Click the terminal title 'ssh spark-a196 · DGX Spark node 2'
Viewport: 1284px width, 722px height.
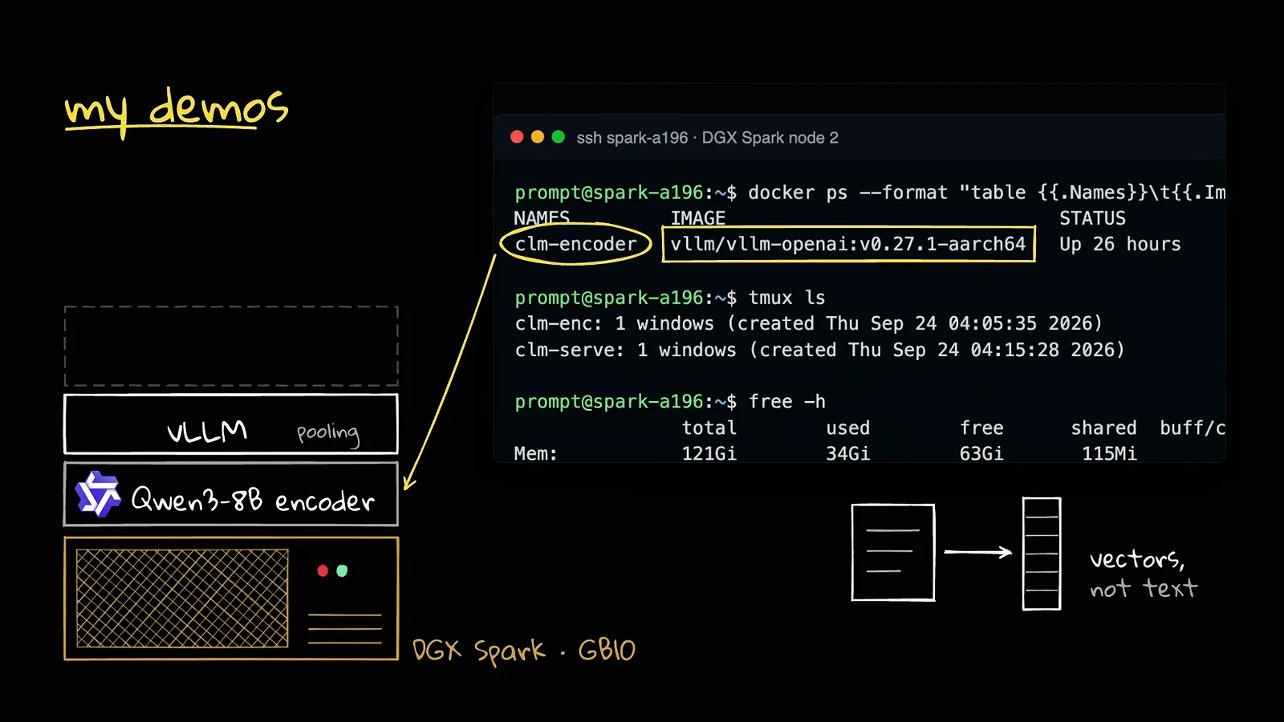[x=707, y=138]
